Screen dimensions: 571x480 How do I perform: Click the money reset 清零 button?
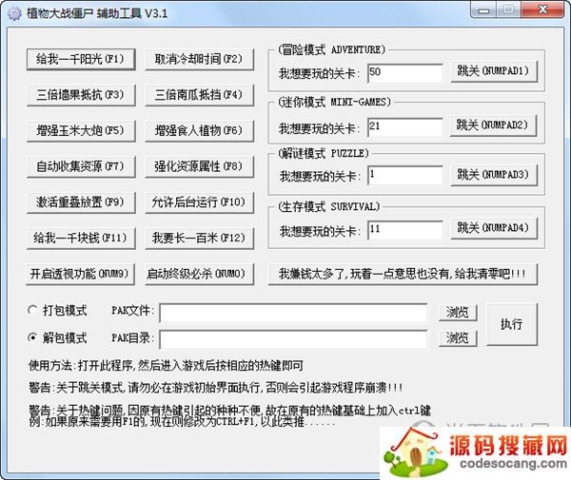point(403,274)
